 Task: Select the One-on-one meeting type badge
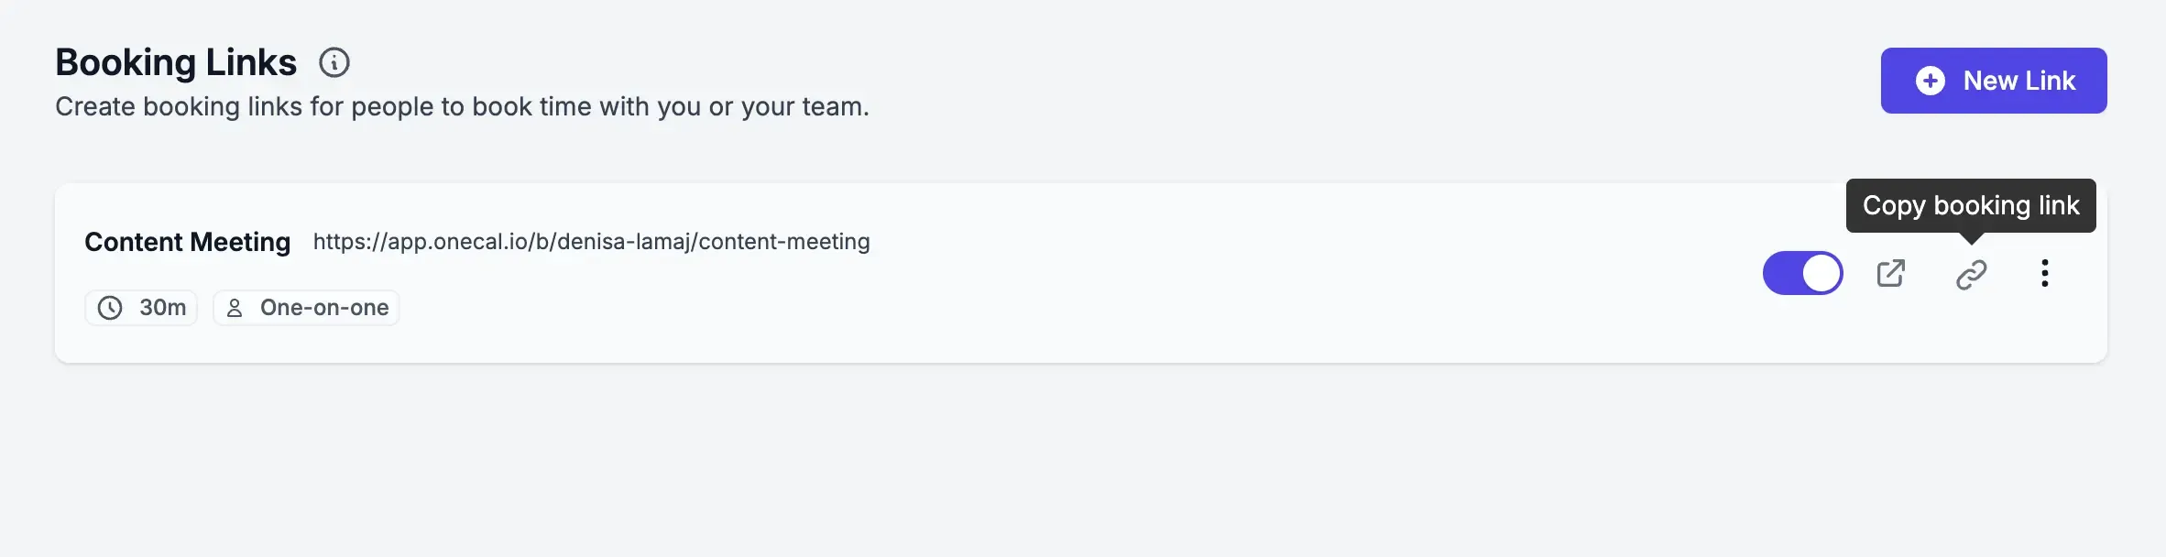click(305, 308)
